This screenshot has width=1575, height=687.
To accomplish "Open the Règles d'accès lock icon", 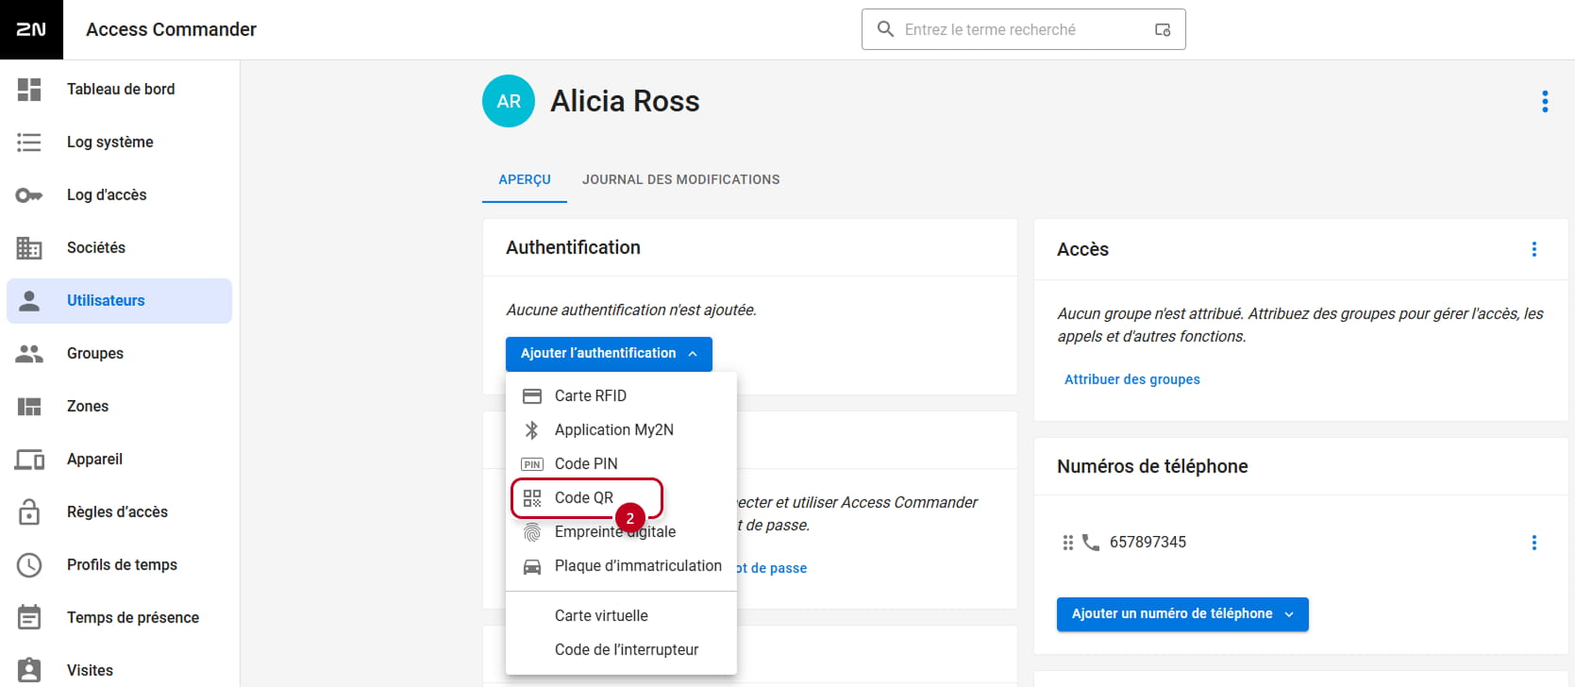I will 29,511.
